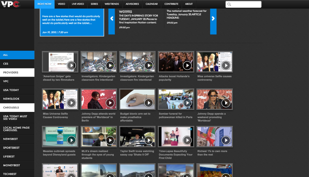The width and height of the screenshot is (309, 177).
Task: Select USA Today in the sidebar
Action: pos(17,90)
